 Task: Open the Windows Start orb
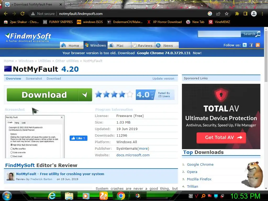pyautogui.click(x=7, y=196)
